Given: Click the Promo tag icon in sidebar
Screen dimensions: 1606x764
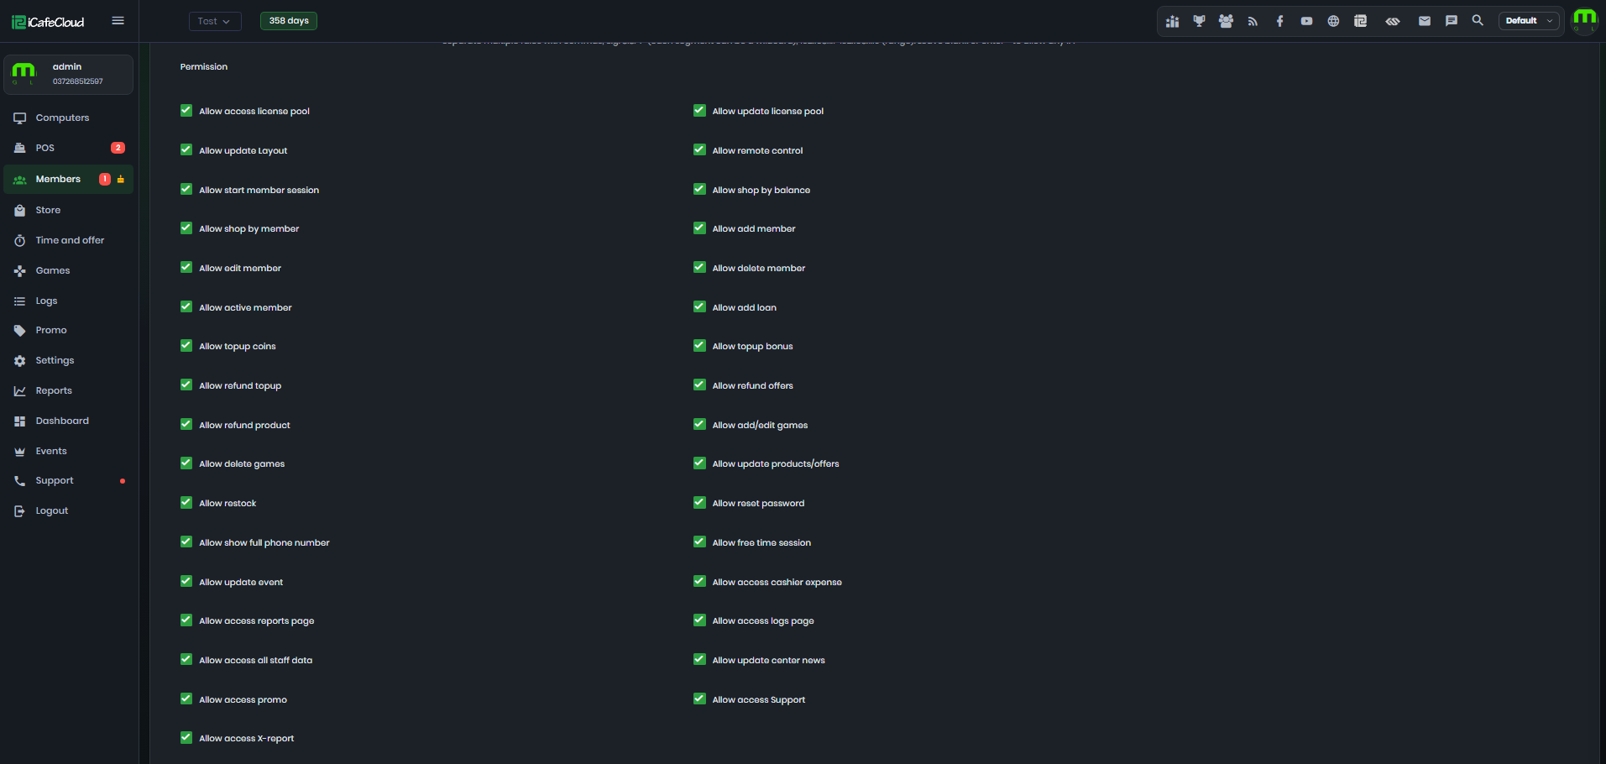Looking at the screenshot, I should click(x=19, y=331).
